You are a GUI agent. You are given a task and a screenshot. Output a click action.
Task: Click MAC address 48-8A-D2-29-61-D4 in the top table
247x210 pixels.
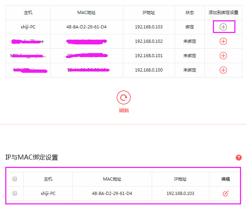[x=86, y=27]
